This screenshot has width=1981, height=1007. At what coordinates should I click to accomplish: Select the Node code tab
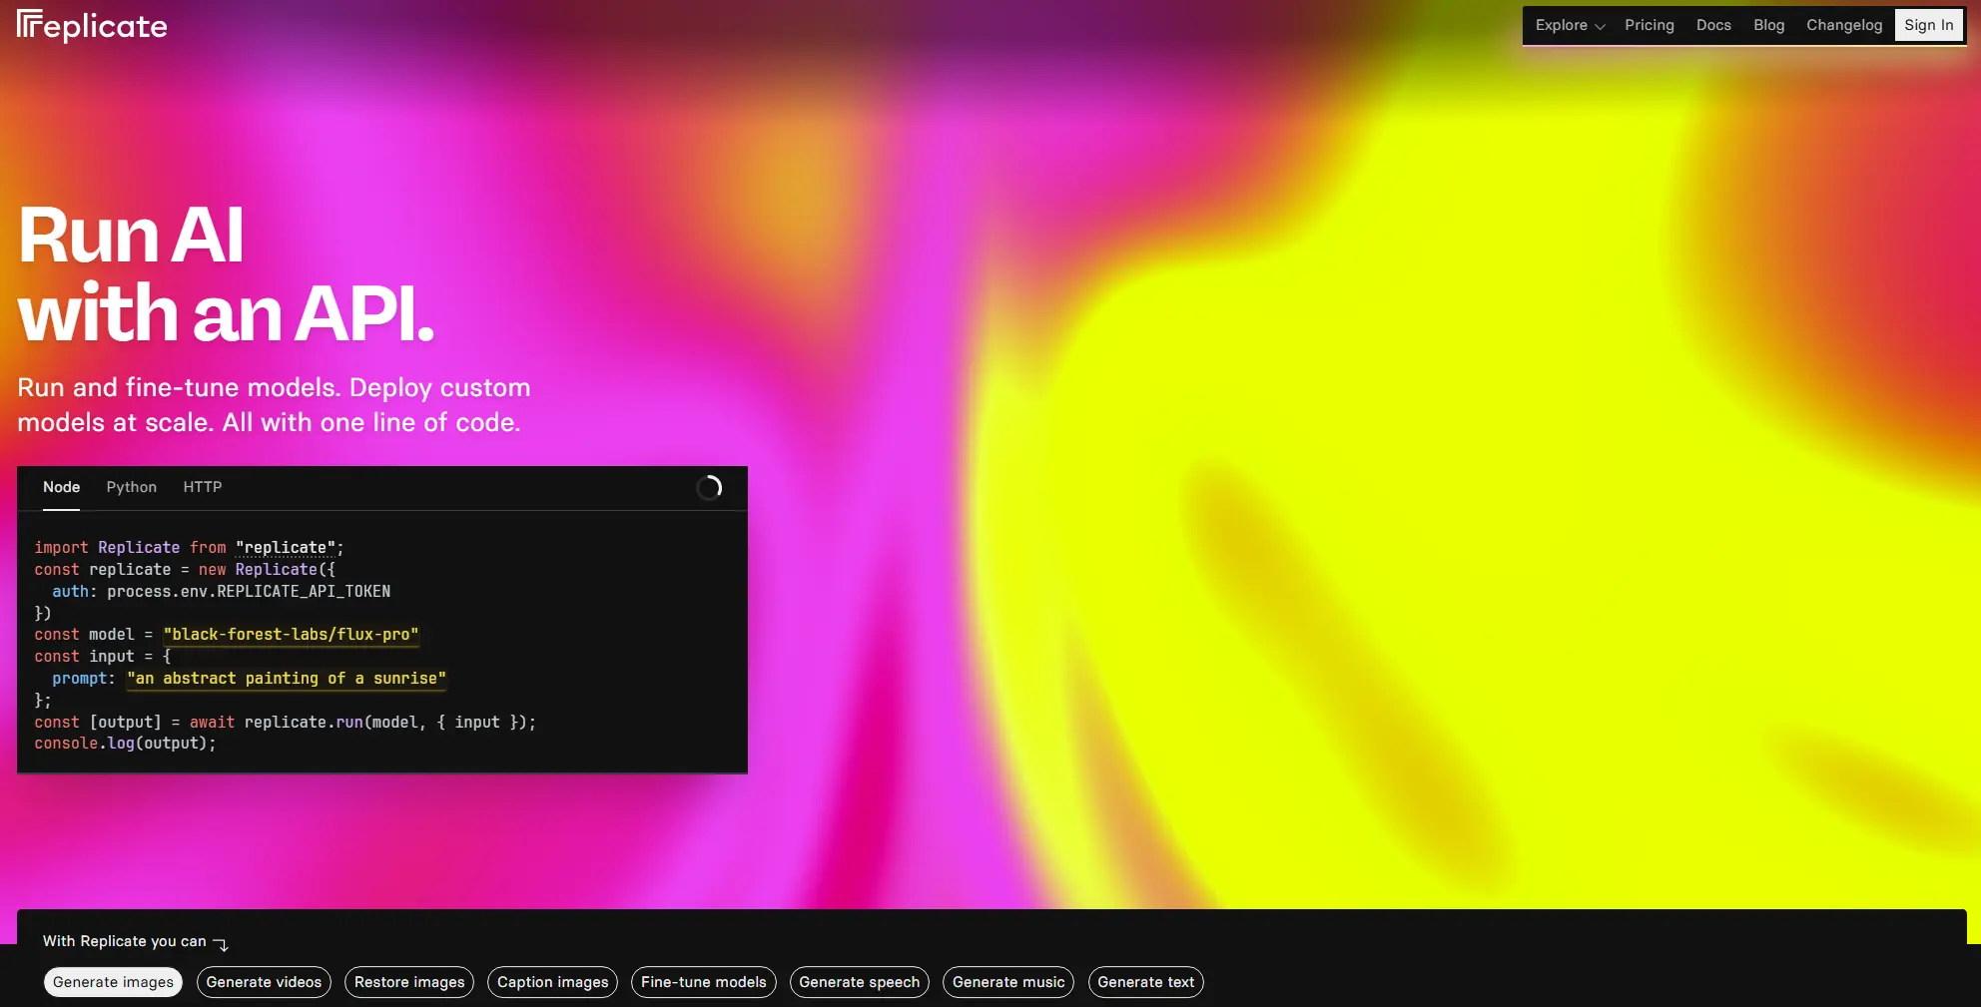61,487
